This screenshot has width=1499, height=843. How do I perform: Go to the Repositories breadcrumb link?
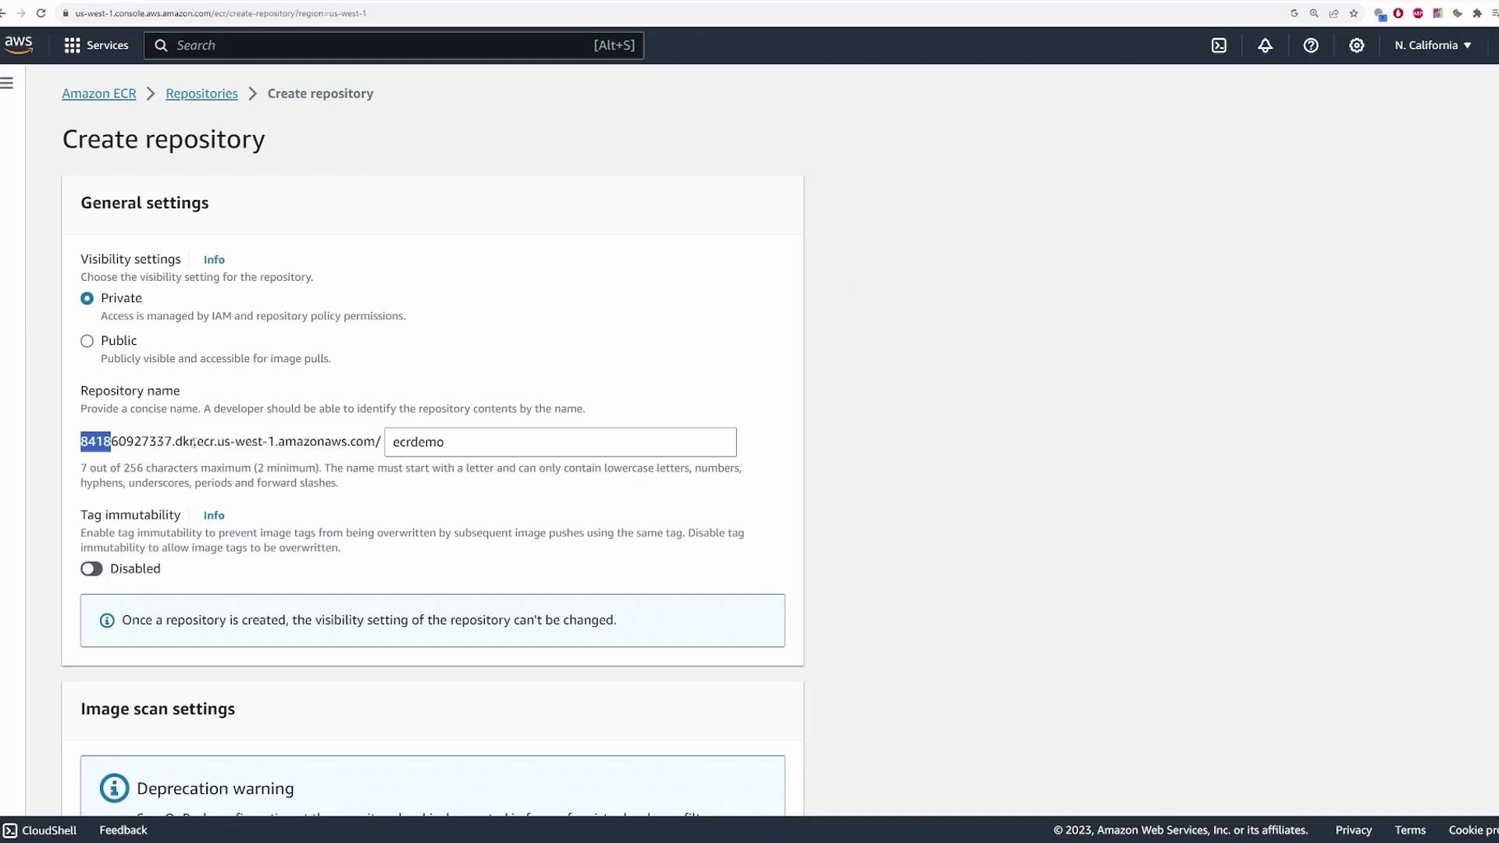click(201, 94)
